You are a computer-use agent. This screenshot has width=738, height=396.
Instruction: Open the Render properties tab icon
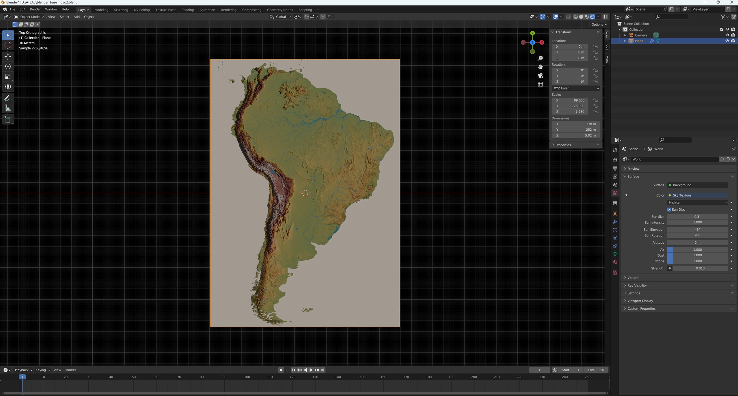[x=615, y=160]
